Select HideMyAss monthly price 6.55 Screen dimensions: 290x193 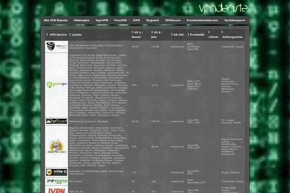(x=134, y=147)
